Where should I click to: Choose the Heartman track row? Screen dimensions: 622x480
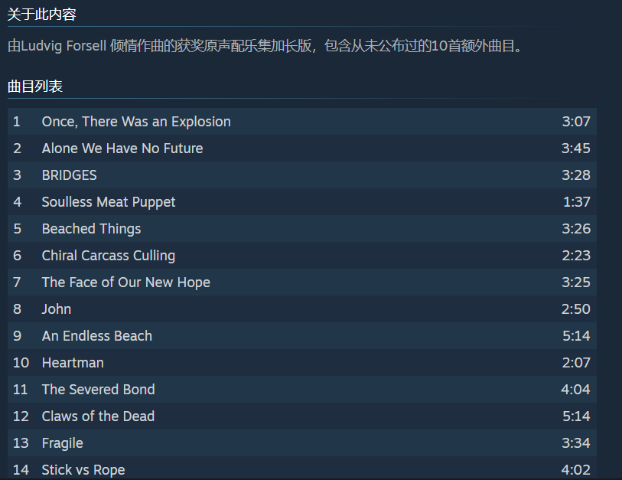coord(302,362)
